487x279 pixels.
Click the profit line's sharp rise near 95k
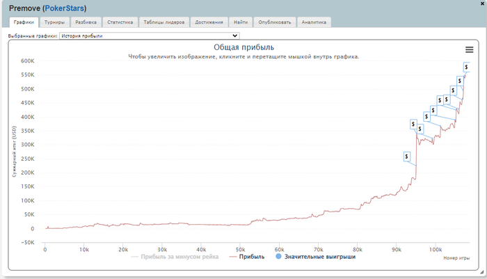(x=416, y=155)
